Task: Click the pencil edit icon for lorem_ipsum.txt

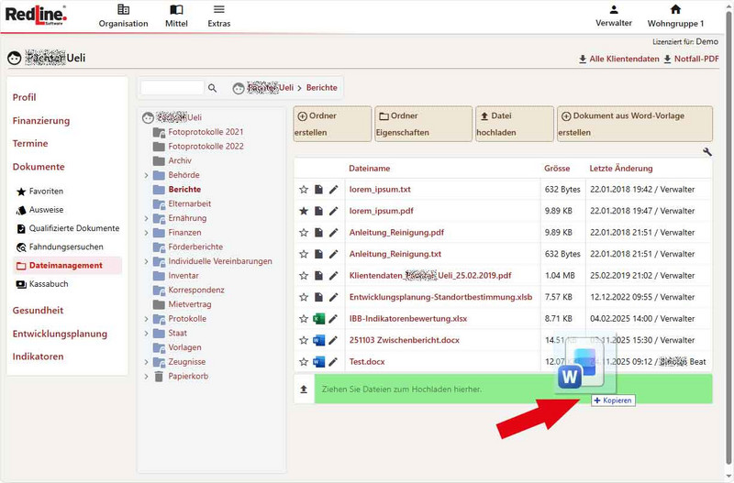Action: point(334,190)
